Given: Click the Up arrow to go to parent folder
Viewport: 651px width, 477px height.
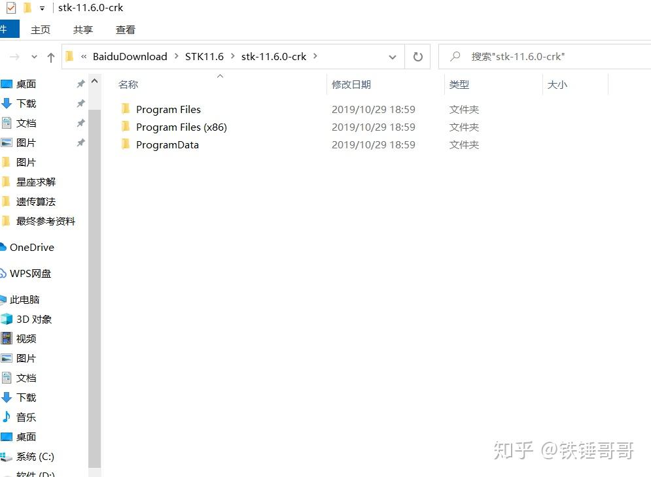Looking at the screenshot, I should 51,57.
